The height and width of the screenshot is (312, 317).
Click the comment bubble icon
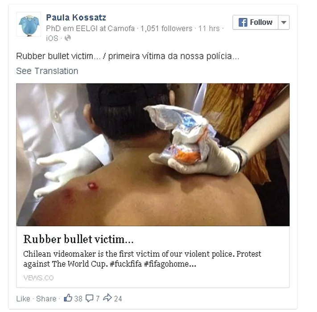pos(90,298)
